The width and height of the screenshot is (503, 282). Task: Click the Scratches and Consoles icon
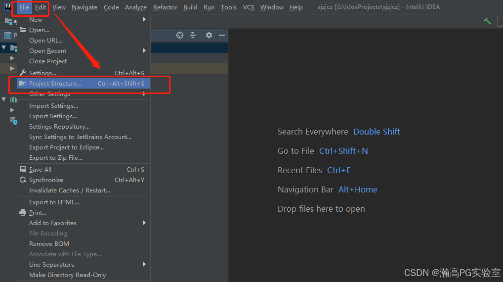pyautogui.click(x=13, y=120)
